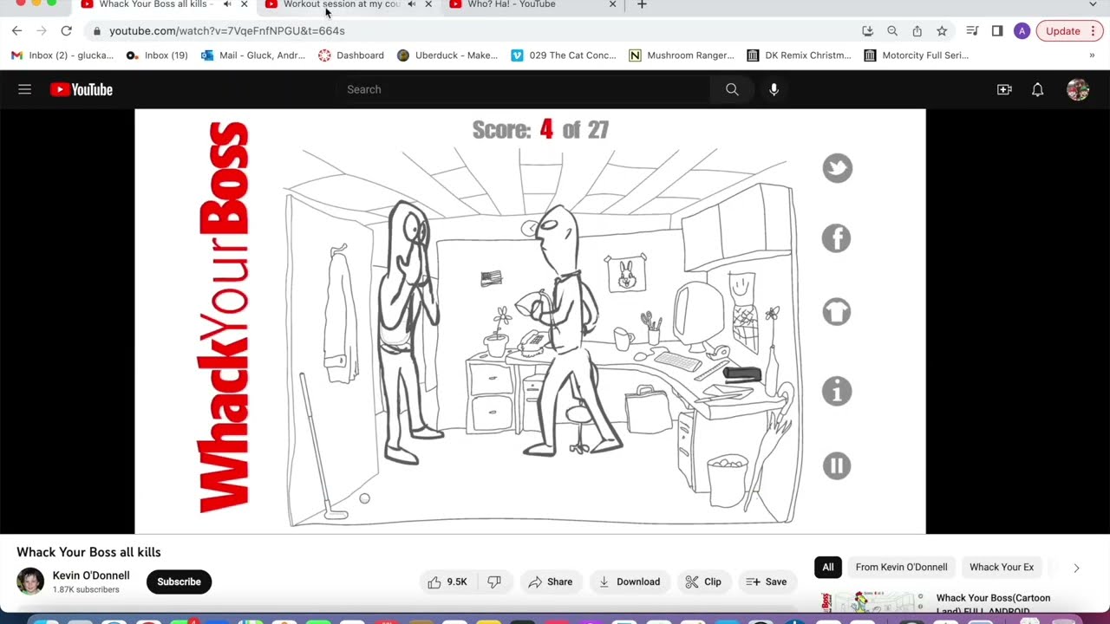The image size is (1110, 624).
Task: Select the From Kevin O'Donnell chip
Action: (x=902, y=568)
